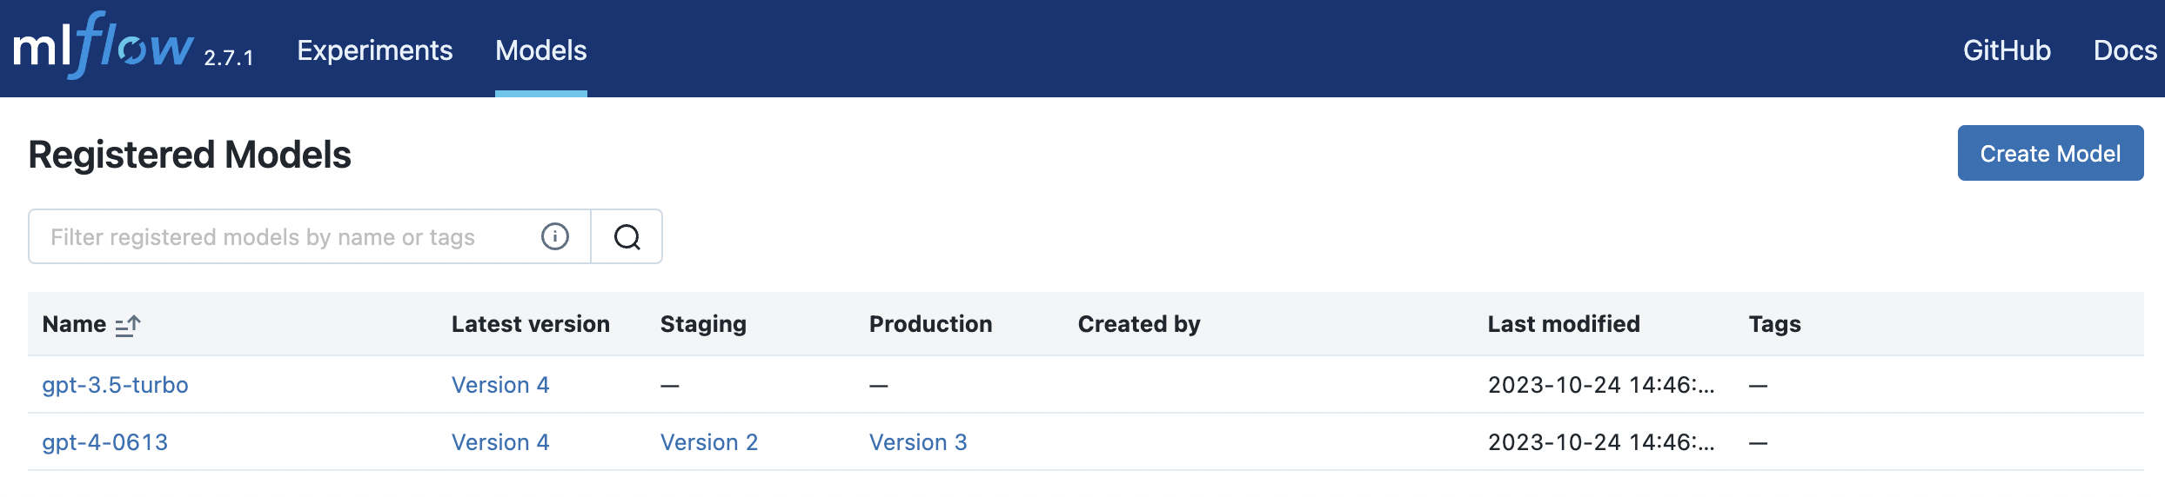
Task: Sort by Name column arrow icon
Action: pos(128,325)
